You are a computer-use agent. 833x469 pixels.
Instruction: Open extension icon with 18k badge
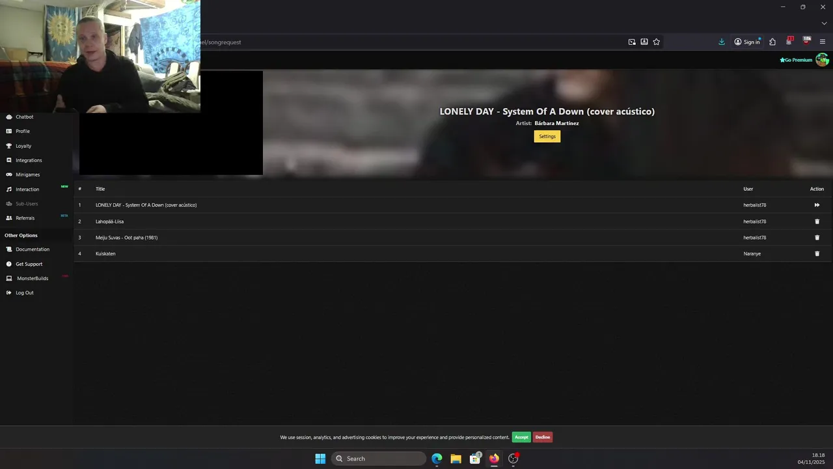coord(807,41)
